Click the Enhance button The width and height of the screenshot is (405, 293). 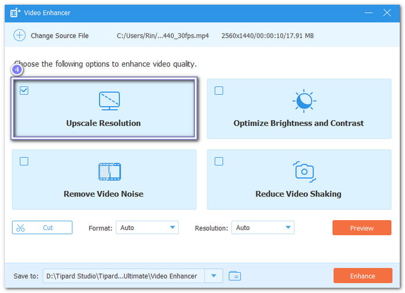[363, 276]
